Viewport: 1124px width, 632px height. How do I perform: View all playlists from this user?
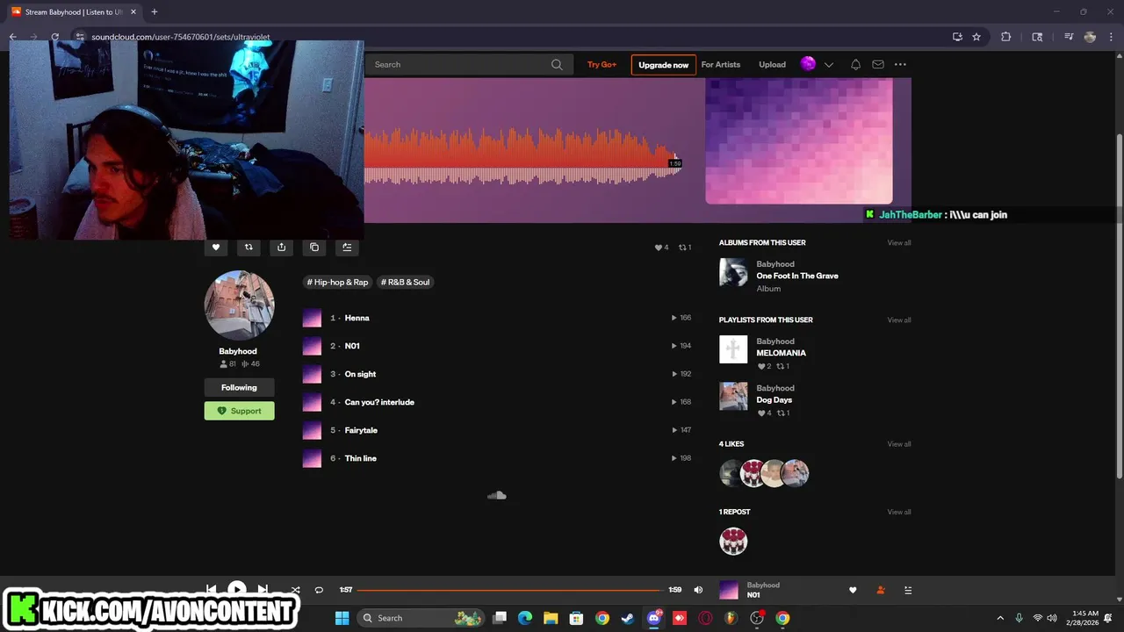pyautogui.click(x=898, y=320)
